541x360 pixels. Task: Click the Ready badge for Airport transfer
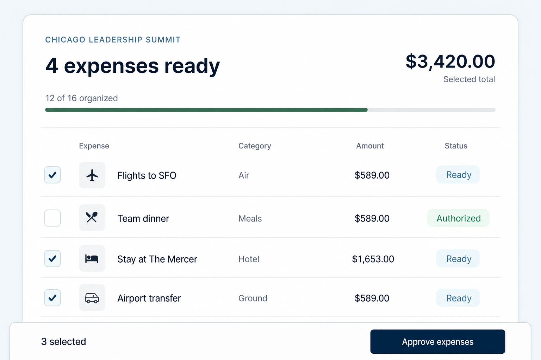[x=458, y=298]
